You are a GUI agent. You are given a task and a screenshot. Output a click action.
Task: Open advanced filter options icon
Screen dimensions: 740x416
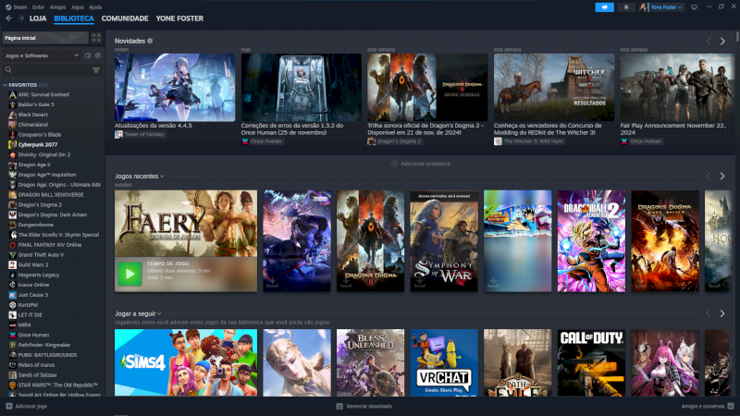tap(96, 70)
